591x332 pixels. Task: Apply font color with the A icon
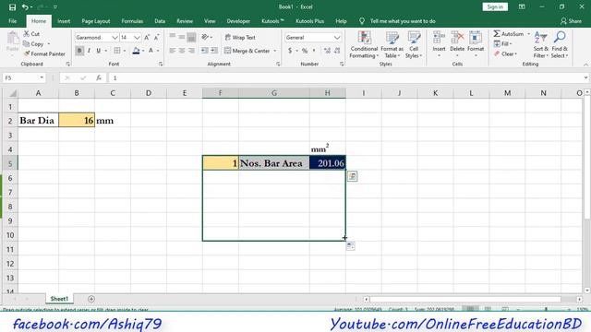[151, 51]
